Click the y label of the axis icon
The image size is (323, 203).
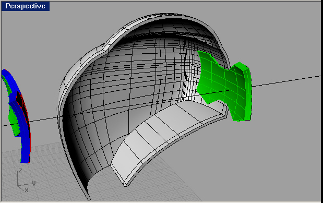point(33,183)
